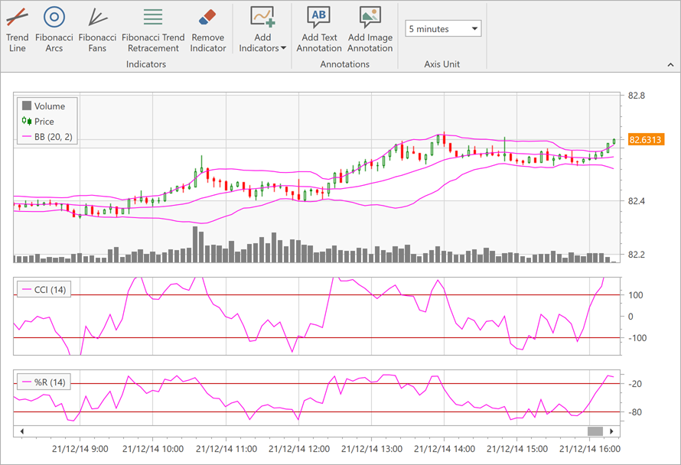Select the CCI (14) legend entry
This screenshot has height=465, width=681.
click(44, 290)
